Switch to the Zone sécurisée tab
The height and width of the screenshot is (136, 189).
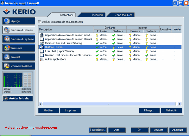[124, 15]
